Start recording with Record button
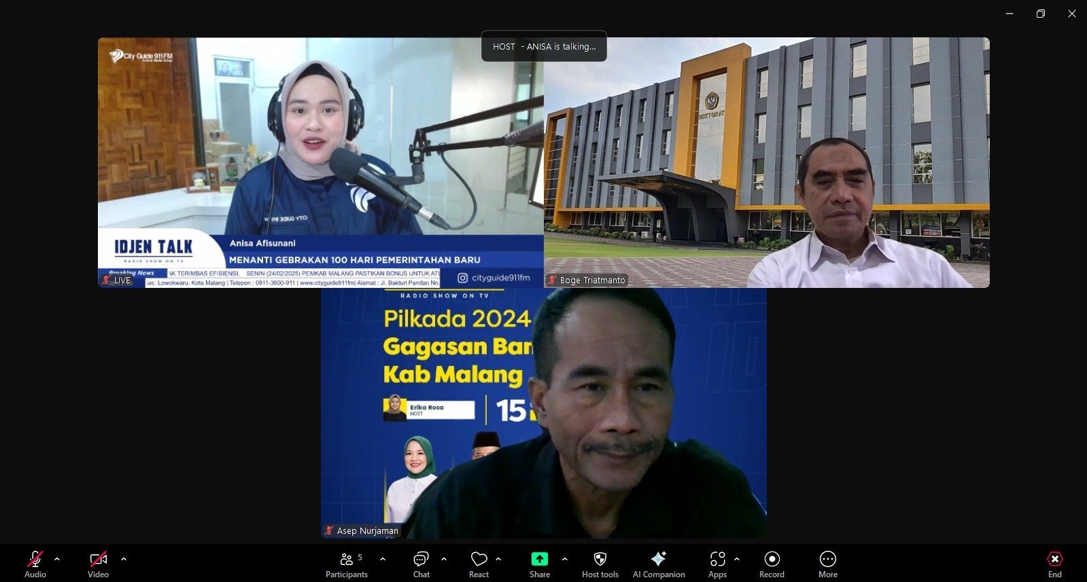This screenshot has width=1087, height=582. [x=772, y=563]
